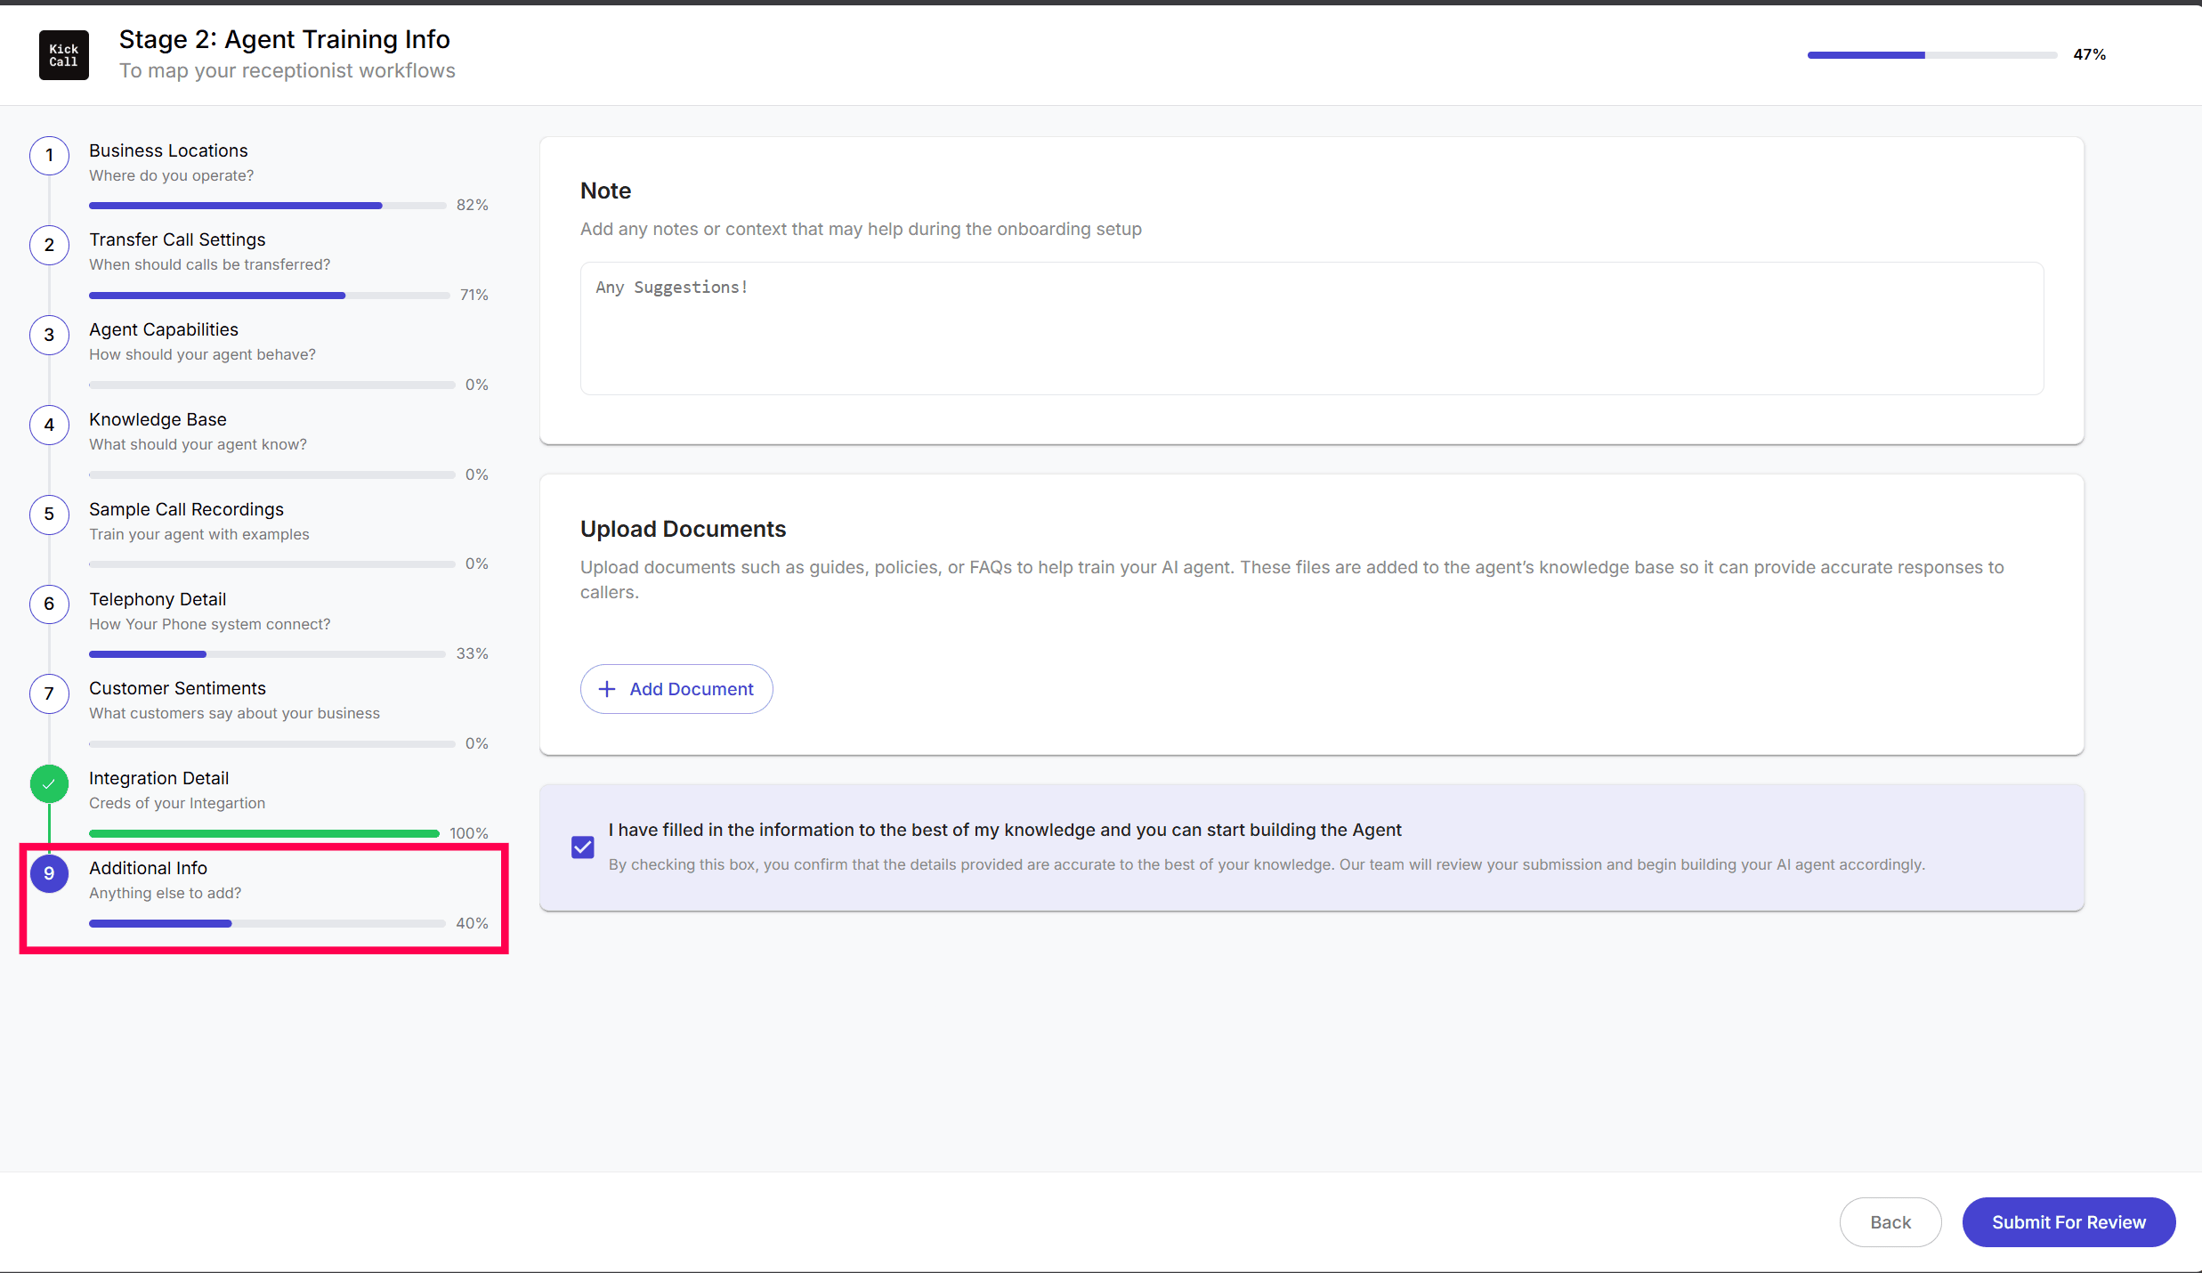Click 'Train your agent with examples' subtitle
The width and height of the screenshot is (2202, 1273).
click(199, 534)
